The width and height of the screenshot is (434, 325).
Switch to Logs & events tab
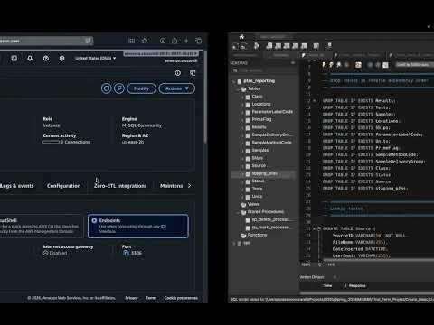coord(17,186)
